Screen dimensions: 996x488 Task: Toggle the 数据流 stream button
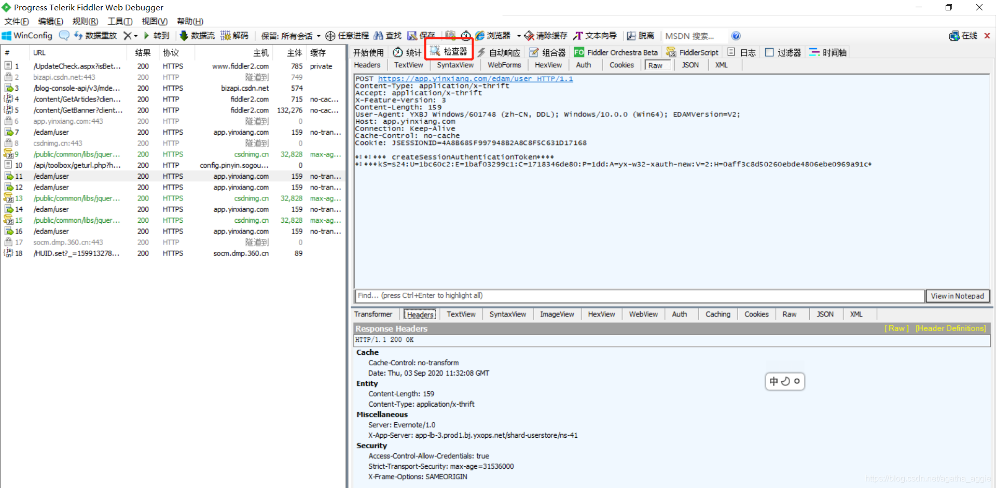click(197, 36)
